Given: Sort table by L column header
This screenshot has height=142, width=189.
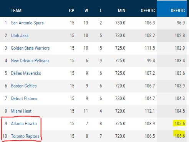Looking at the screenshot, I should tap(101, 11).
